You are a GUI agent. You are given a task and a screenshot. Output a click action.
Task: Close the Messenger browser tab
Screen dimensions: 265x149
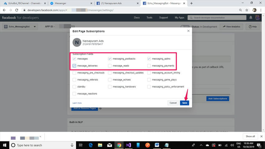click(91, 3)
